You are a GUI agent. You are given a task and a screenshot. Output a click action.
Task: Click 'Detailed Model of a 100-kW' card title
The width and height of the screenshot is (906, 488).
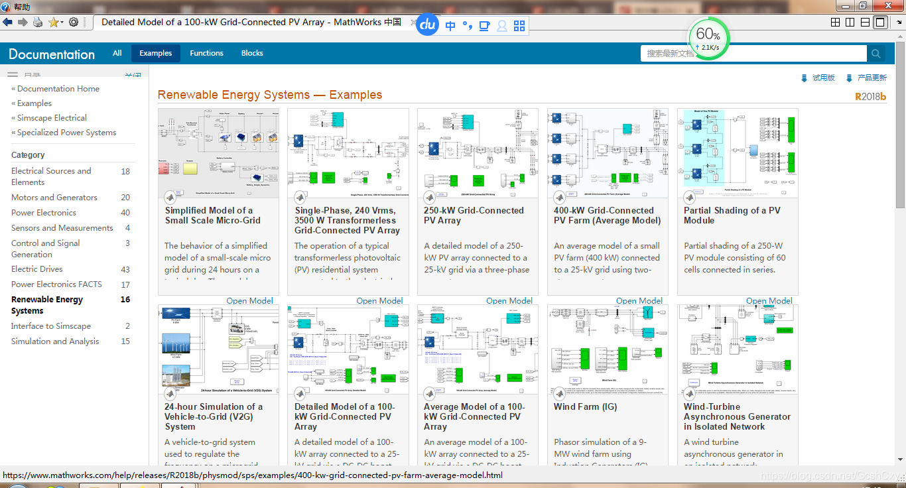pyautogui.click(x=344, y=417)
